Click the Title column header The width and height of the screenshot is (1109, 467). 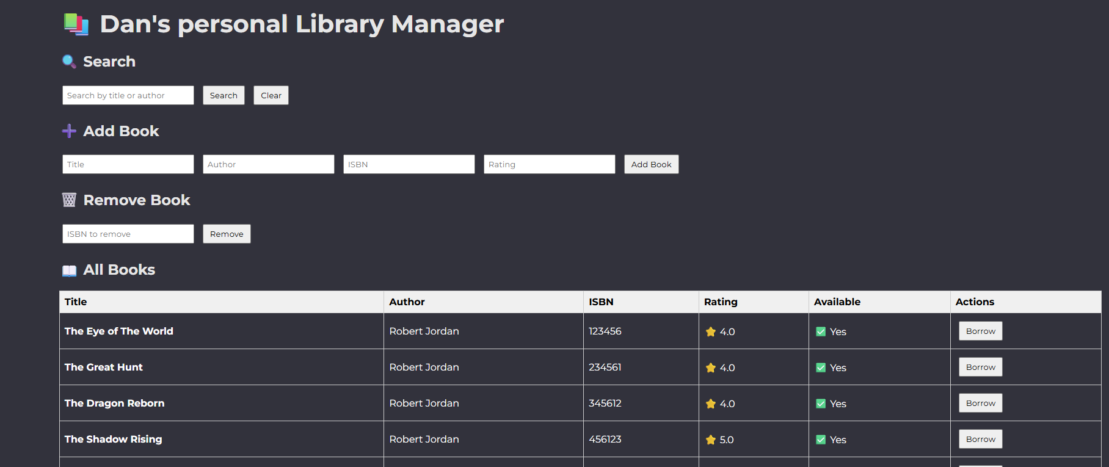pyautogui.click(x=76, y=302)
